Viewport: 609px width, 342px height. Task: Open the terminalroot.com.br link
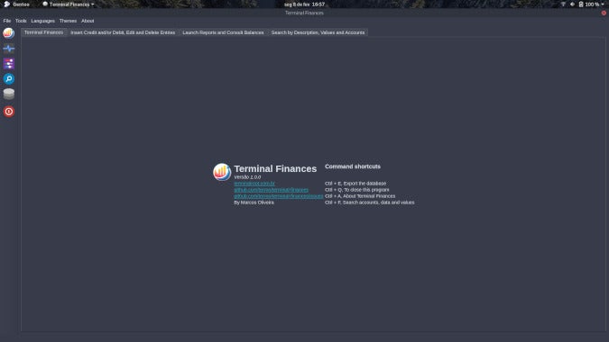[x=254, y=184]
